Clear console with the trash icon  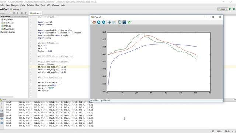(1, 123)
